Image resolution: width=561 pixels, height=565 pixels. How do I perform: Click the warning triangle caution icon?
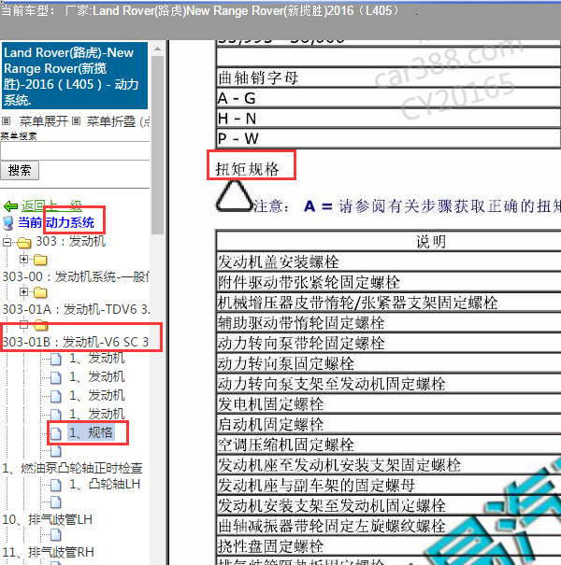tap(234, 196)
